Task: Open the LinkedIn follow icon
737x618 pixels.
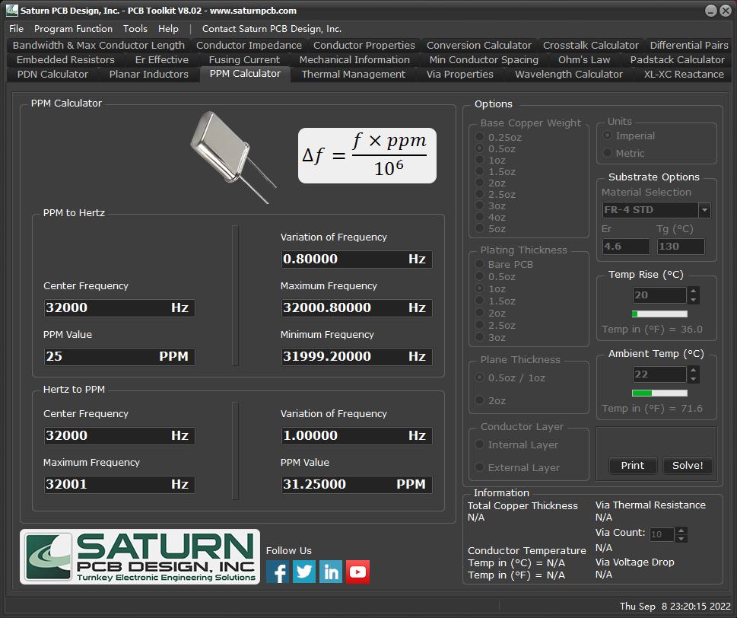Action: [x=331, y=572]
